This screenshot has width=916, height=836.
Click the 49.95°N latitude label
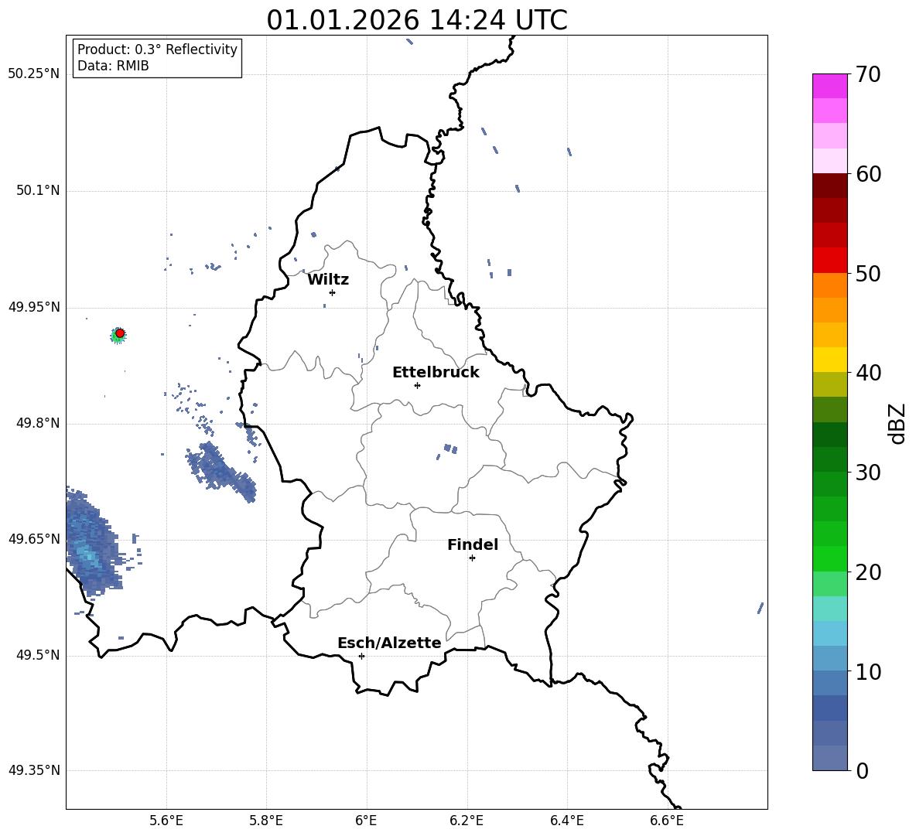pyautogui.click(x=34, y=307)
